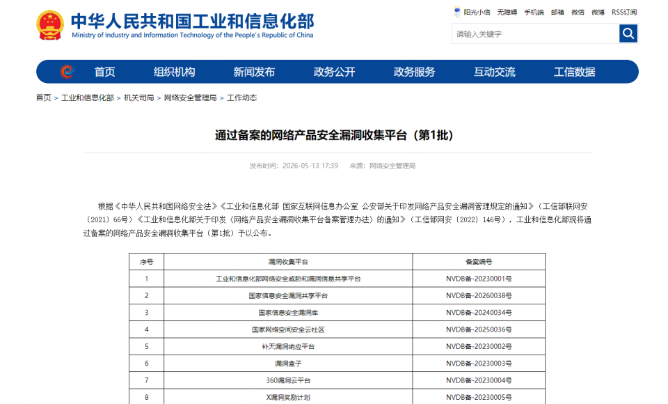Click the cell 补天漏洞响应平台
668x404 pixels.
tap(288, 346)
